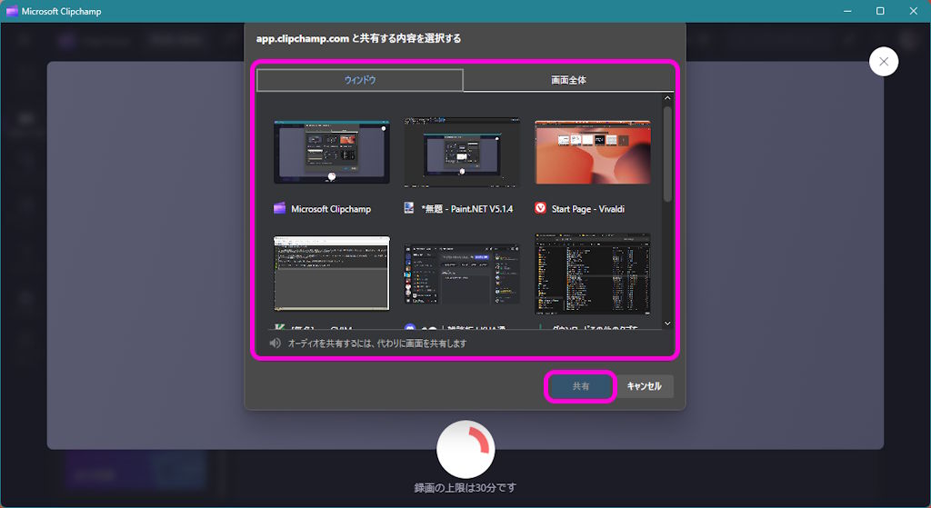Image resolution: width=931 pixels, height=508 pixels.
Task: Click the window list scrollbar thumb
Action: click(x=667, y=154)
